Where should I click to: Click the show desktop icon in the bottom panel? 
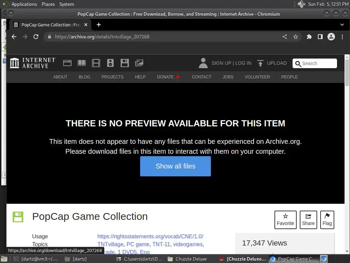pos(4,259)
